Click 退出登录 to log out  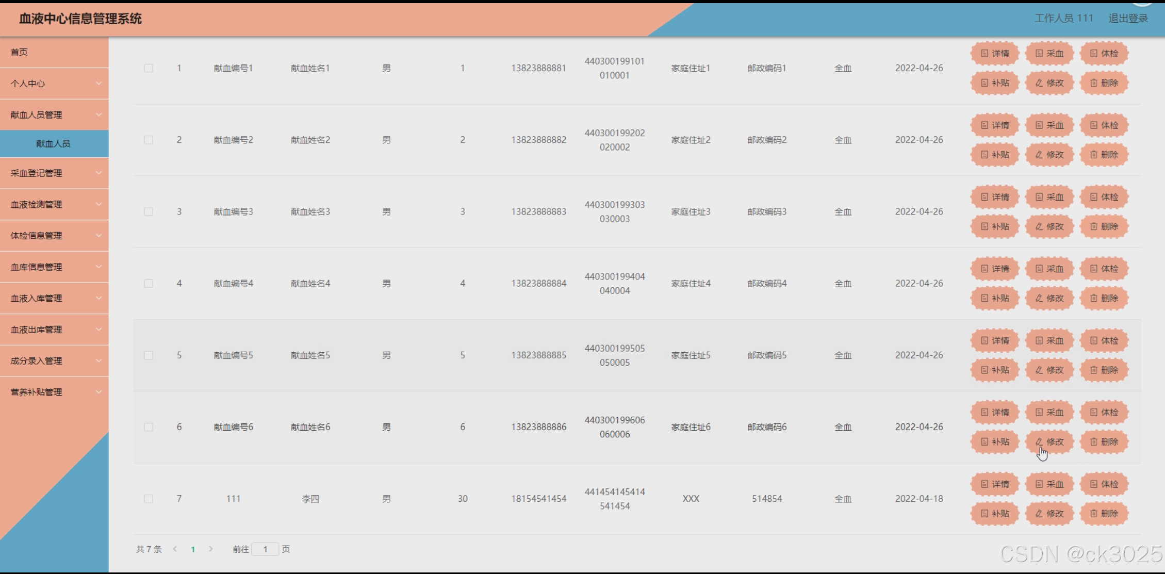1128,19
